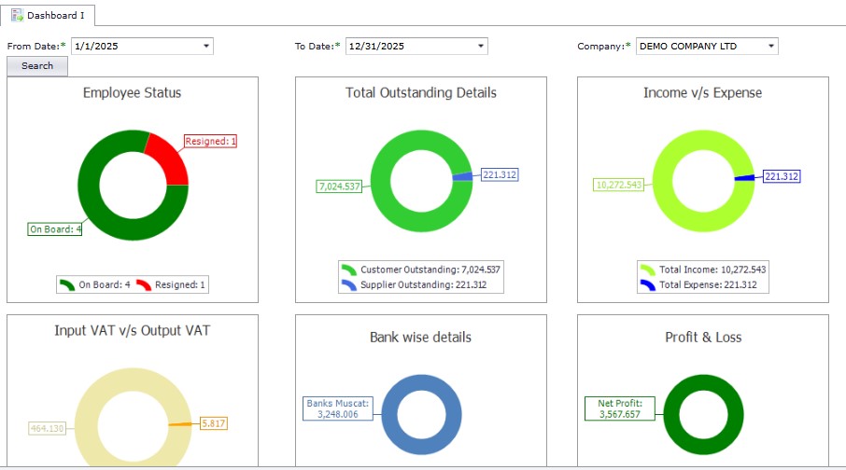Click On Board legend icon in Employee Status

[x=66, y=284]
